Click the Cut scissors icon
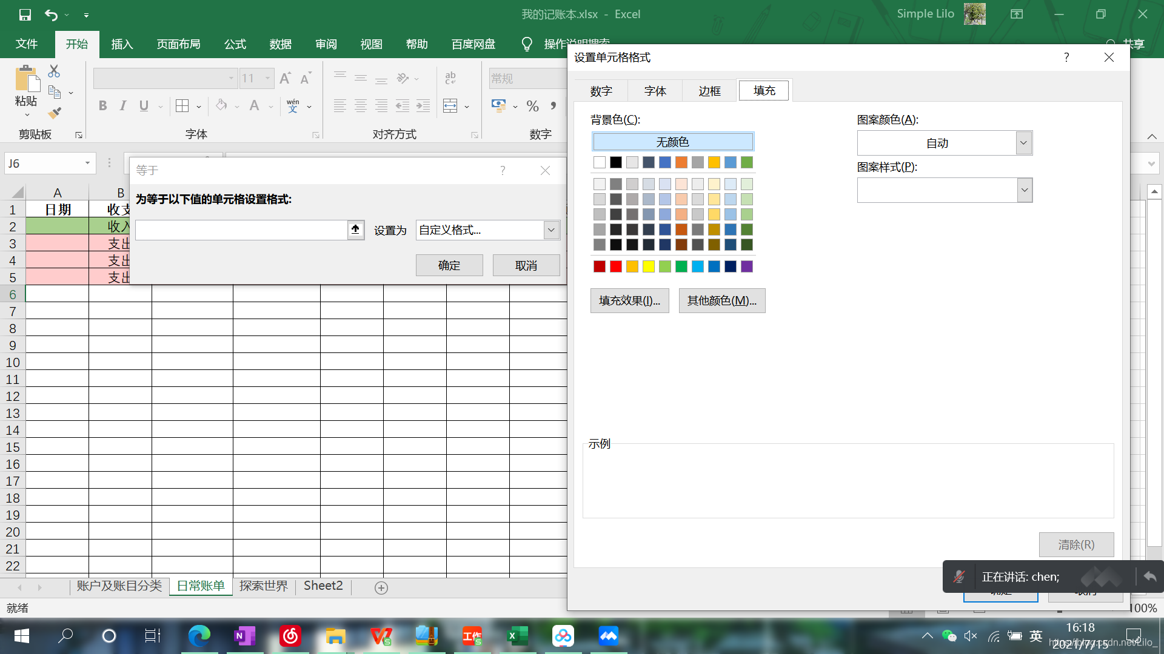Image resolution: width=1164 pixels, height=654 pixels. click(x=54, y=71)
